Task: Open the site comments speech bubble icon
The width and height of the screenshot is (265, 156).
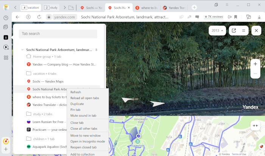Action: pos(197,17)
